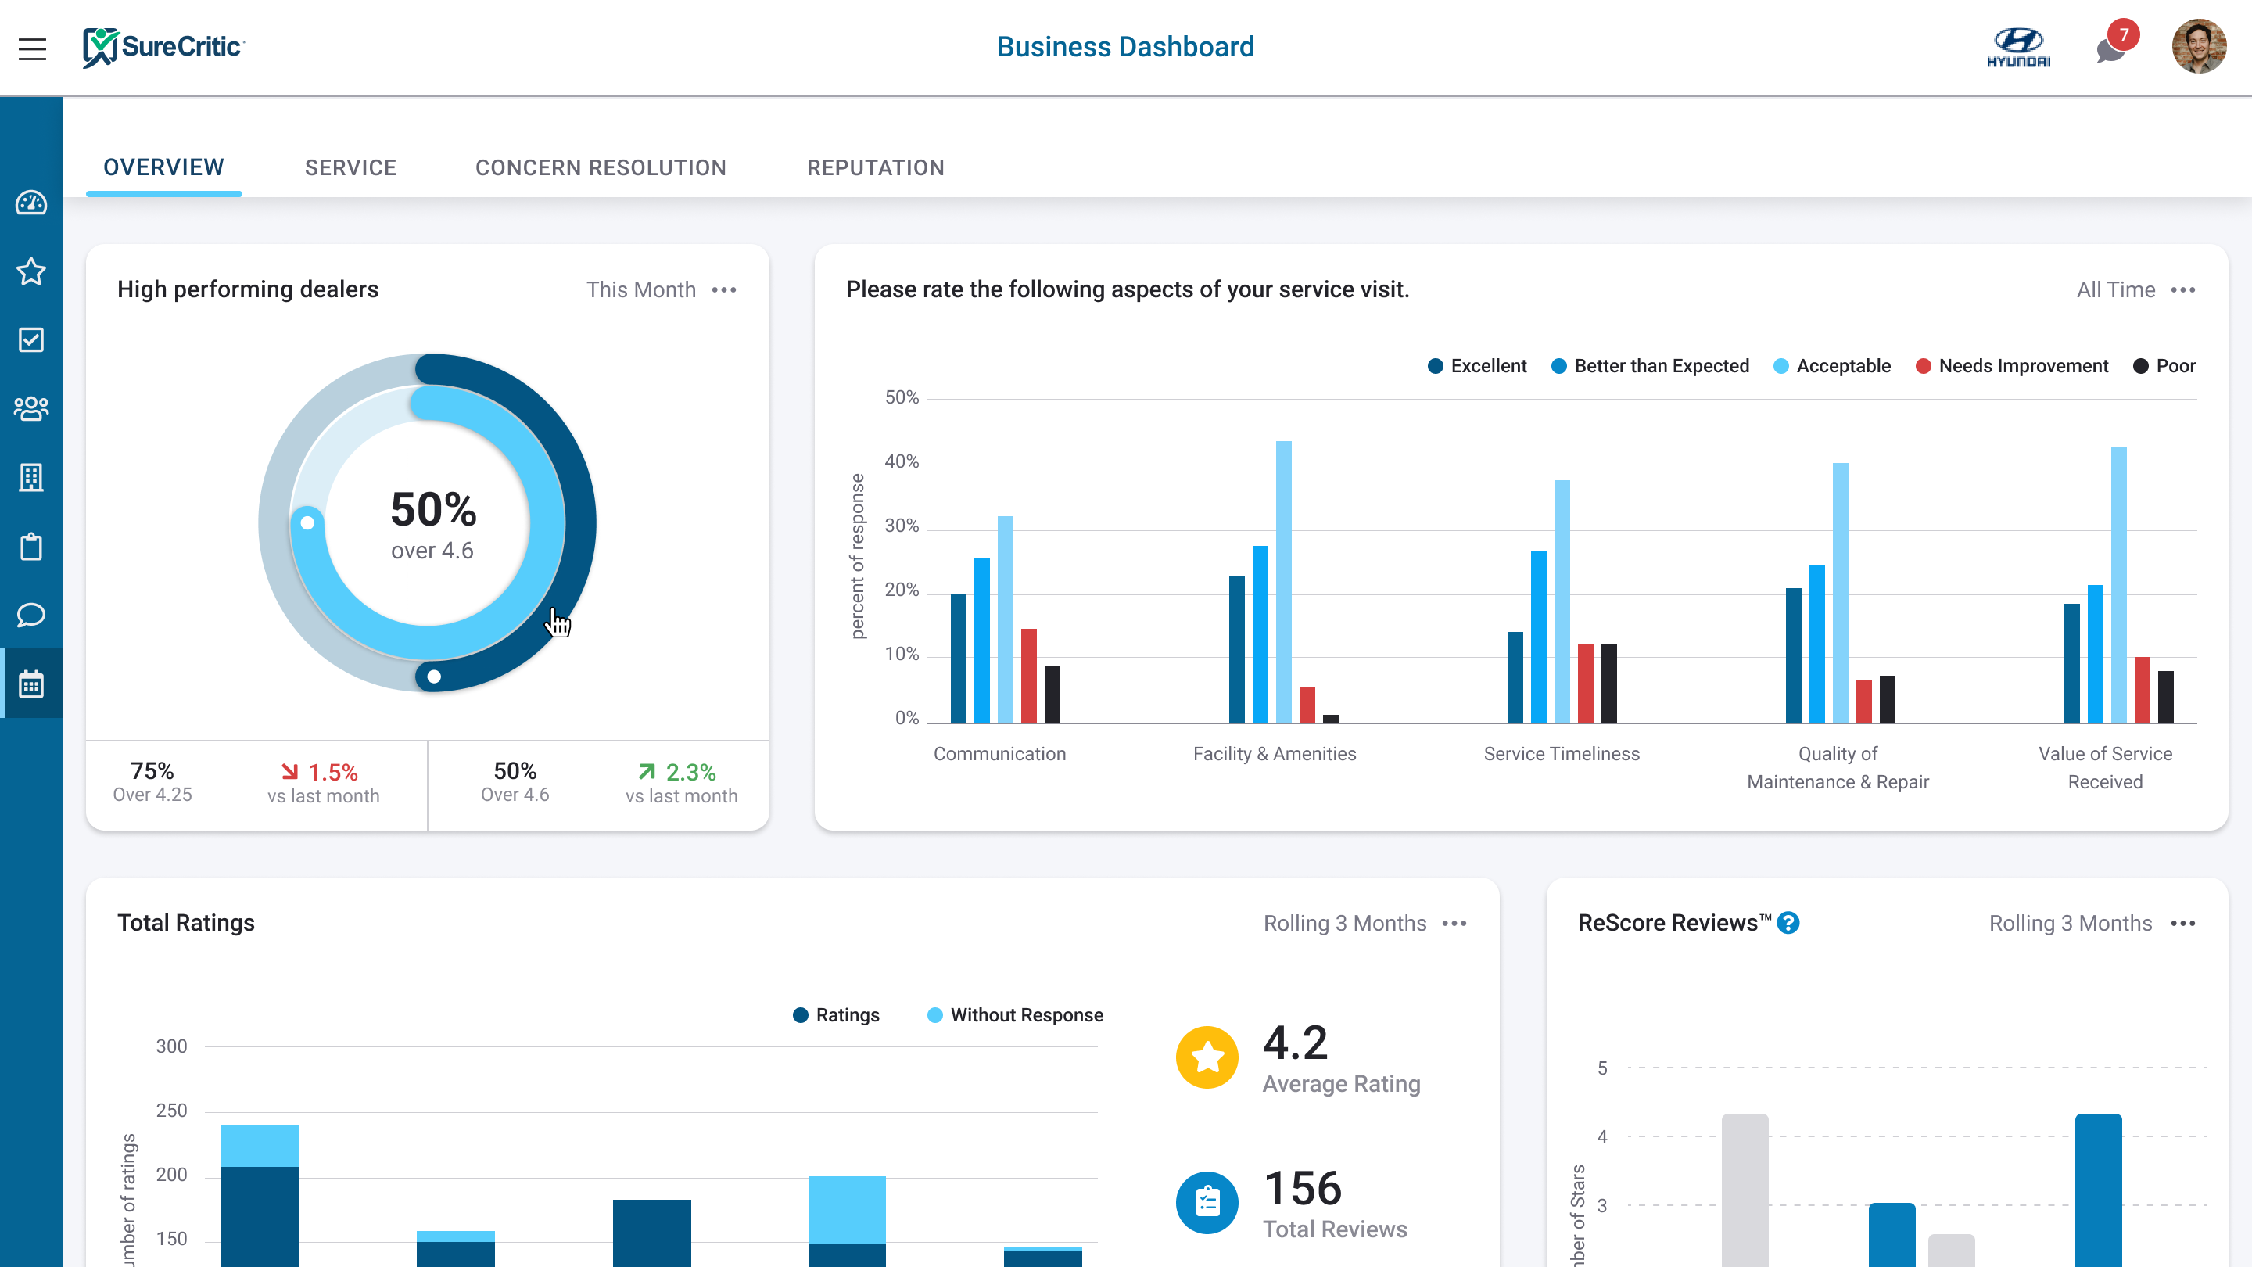Screen dimensions: 2252x1267
Task: Toggle the Excellent legend item in ratings chart
Action: click(1476, 365)
